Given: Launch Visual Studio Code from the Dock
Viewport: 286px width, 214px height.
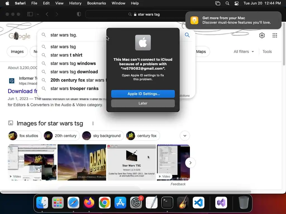Looking at the screenshot, I should pos(199,203).
